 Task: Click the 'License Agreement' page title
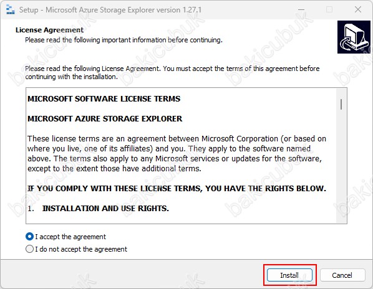tap(49, 30)
